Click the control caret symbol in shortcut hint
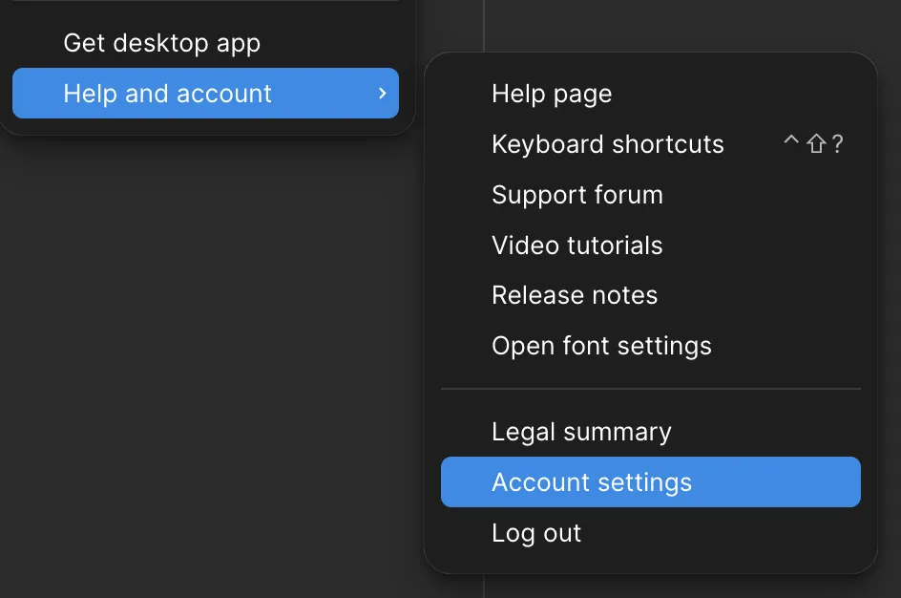The width and height of the screenshot is (901, 598). coord(790,143)
